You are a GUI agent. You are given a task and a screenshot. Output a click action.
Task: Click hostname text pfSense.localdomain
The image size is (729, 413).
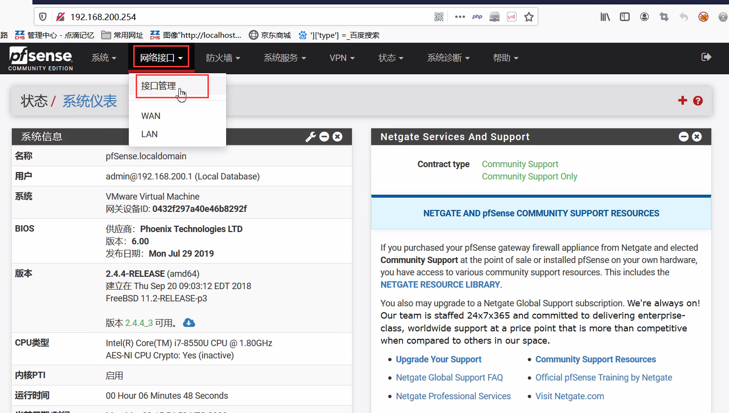coord(146,156)
